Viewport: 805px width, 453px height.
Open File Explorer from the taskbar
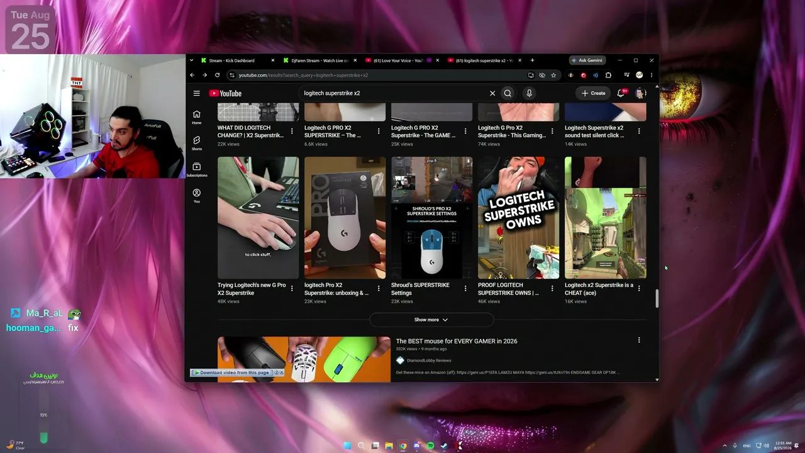389,446
